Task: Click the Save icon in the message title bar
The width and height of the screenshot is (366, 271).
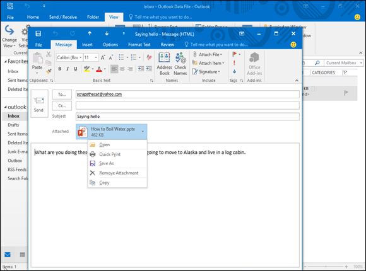Action: pyautogui.click(x=38, y=34)
